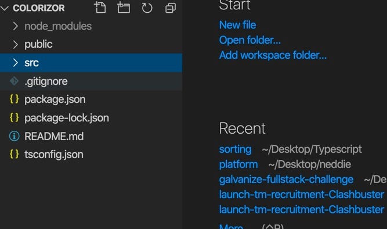This screenshot has width=387, height=229.
Task: Open the recent sorting project
Action: click(235, 149)
